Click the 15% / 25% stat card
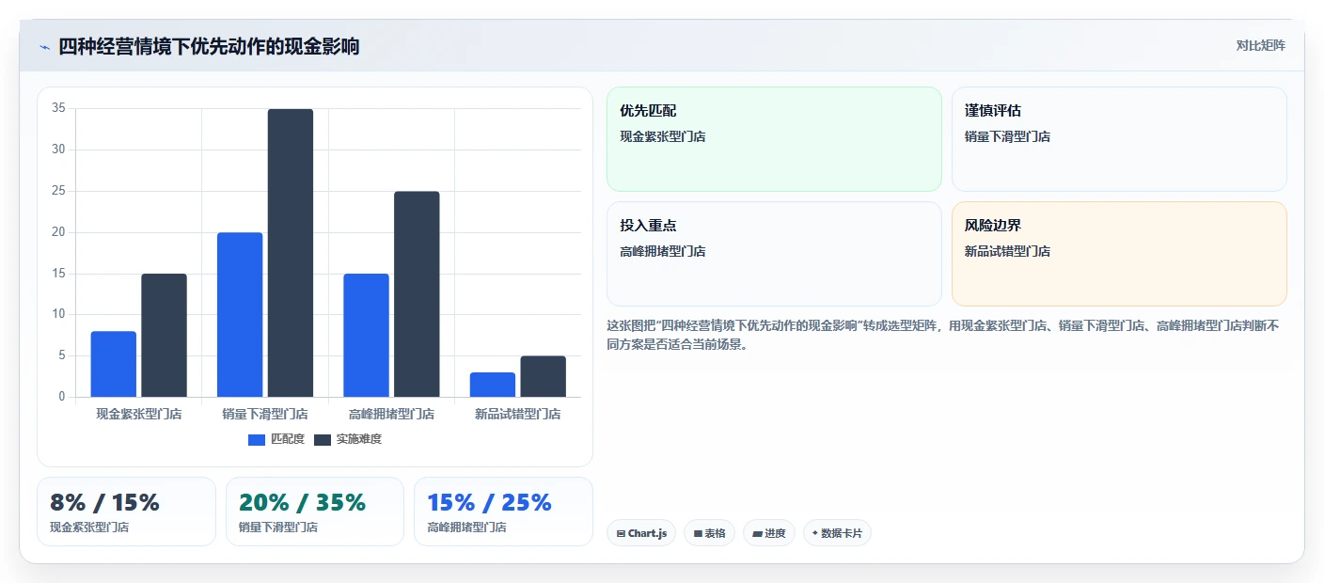Viewport: 1324px width, 583px height. [503, 512]
